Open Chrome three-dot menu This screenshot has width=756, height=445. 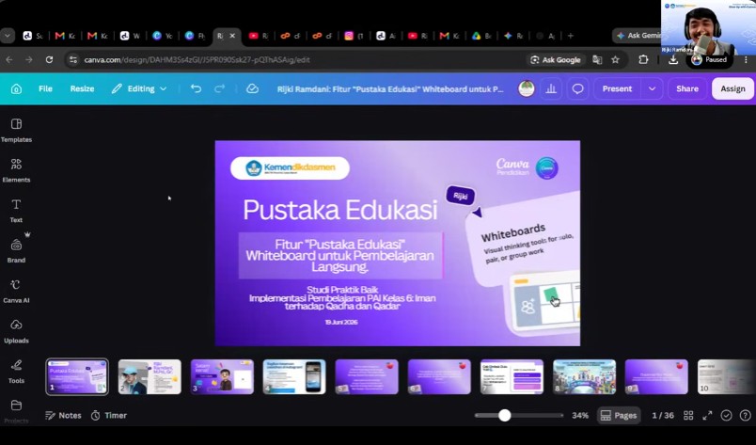click(x=746, y=60)
